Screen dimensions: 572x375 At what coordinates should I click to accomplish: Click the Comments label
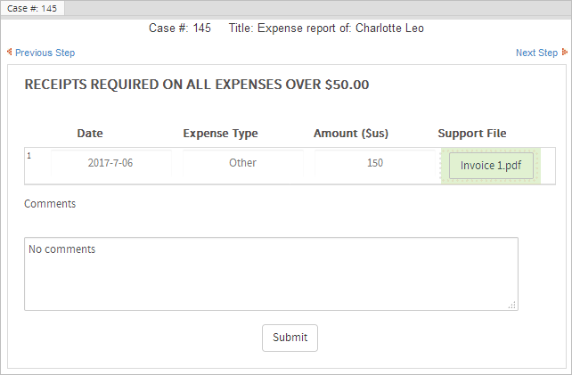50,204
